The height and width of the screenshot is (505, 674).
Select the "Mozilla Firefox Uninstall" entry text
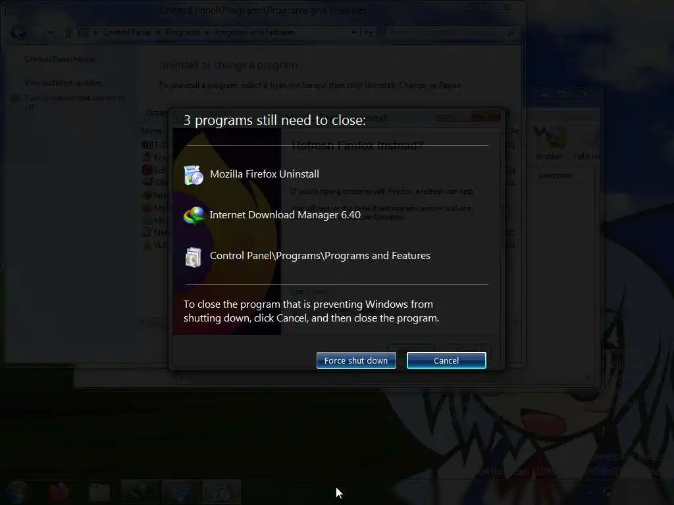pyautogui.click(x=265, y=174)
